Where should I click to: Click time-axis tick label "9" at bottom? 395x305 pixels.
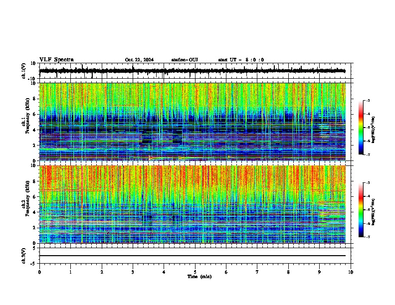[x=319, y=272]
